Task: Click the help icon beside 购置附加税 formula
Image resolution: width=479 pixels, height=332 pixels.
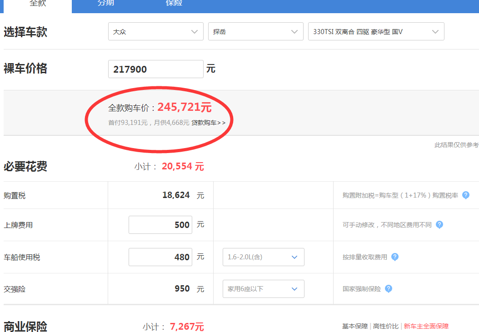Action: (465, 195)
